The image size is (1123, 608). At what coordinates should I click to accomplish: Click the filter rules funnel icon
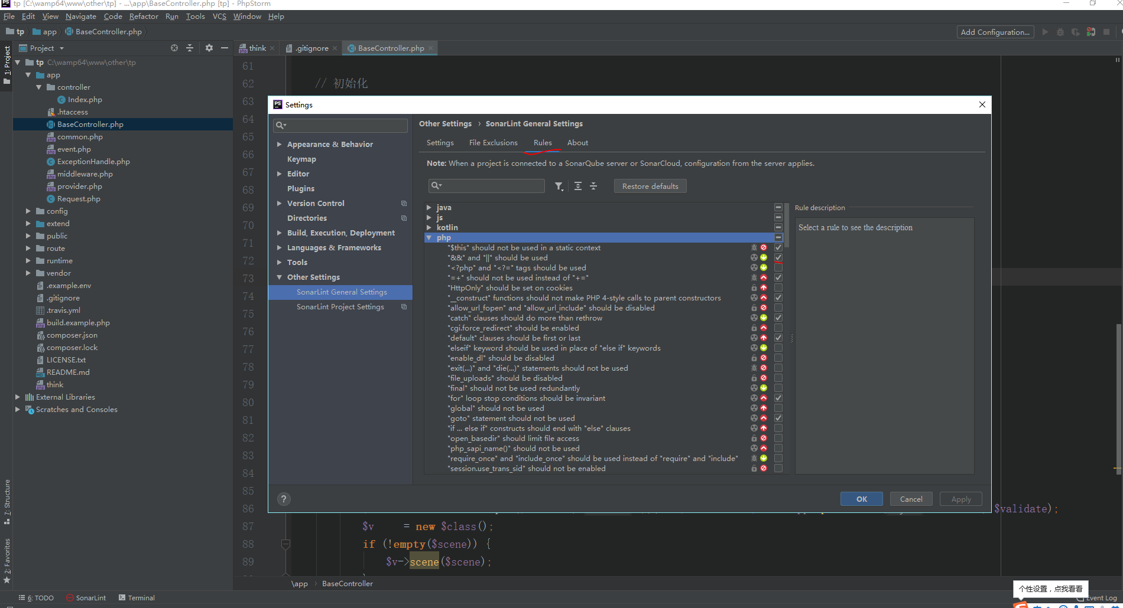[559, 187]
